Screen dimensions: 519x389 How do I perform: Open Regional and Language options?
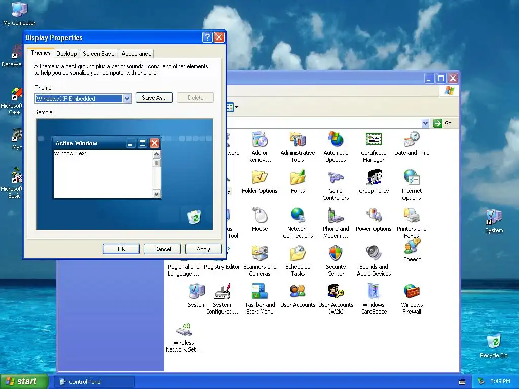click(183, 270)
